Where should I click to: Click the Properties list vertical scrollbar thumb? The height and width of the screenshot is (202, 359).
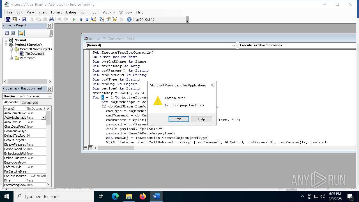[x=49, y=118]
